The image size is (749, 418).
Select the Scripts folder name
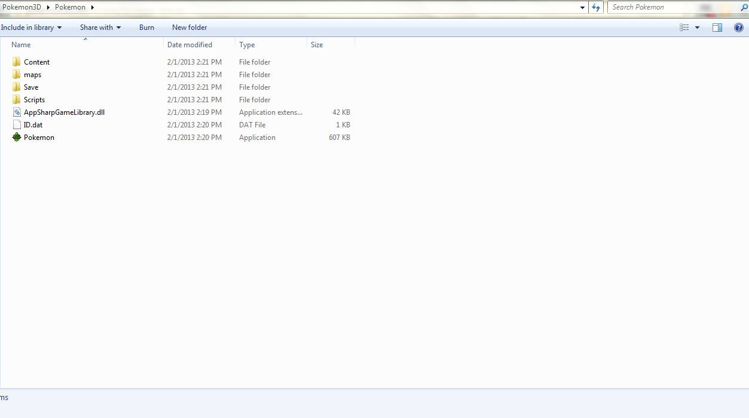34,100
